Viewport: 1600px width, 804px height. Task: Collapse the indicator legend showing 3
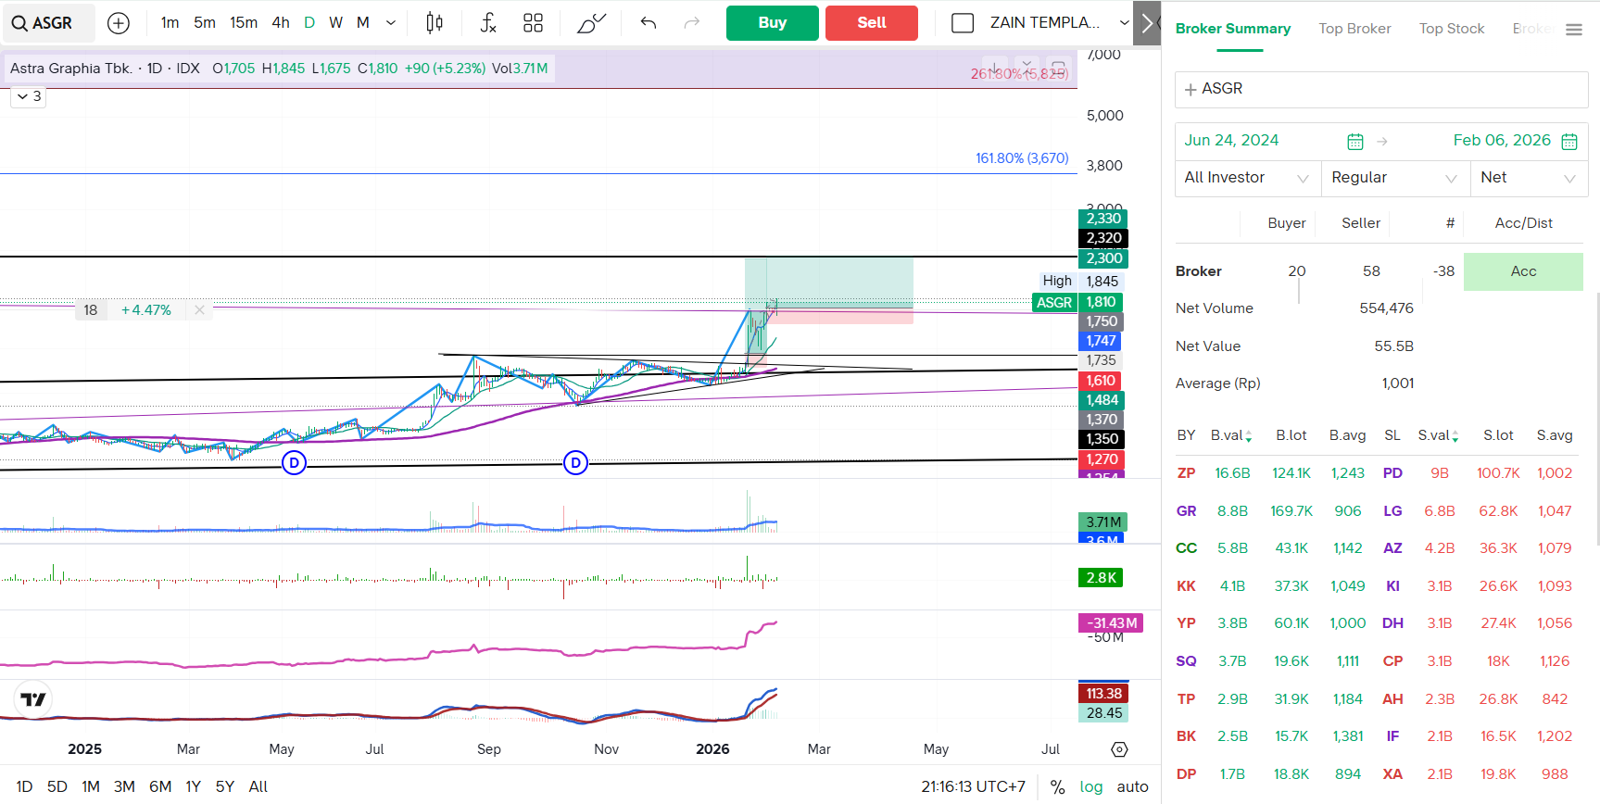click(x=29, y=96)
